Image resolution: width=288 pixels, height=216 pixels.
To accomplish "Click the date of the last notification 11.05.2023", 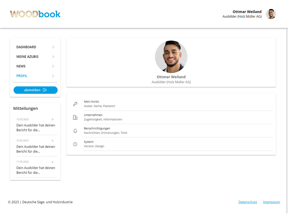I will 22,162.
